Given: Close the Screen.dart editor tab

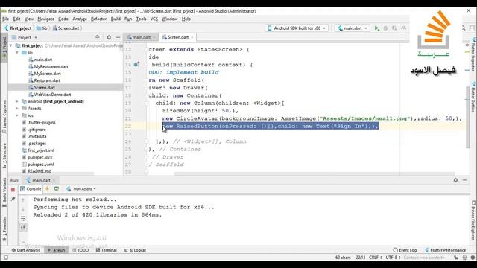Looking at the screenshot, I should 192,37.
